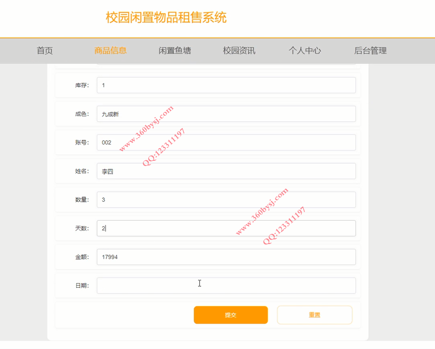The height and width of the screenshot is (349, 435).
Task: Open 后台管理 link
Action: pyautogui.click(x=370, y=51)
